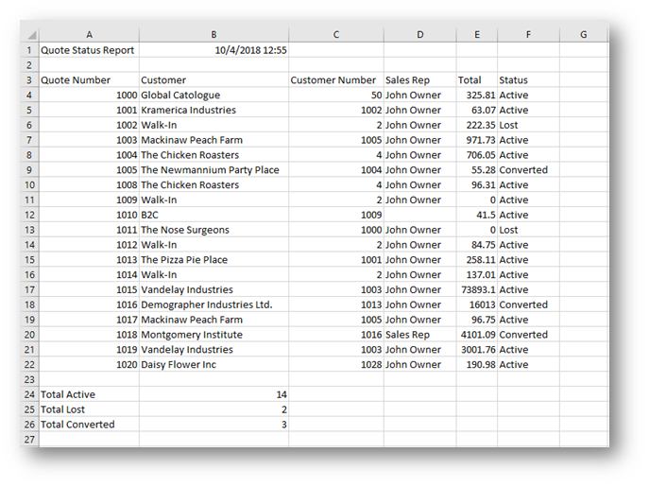Select row 1 header
Image resolution: width=649 pixels, height=487 pixels.
coord(29,50)
